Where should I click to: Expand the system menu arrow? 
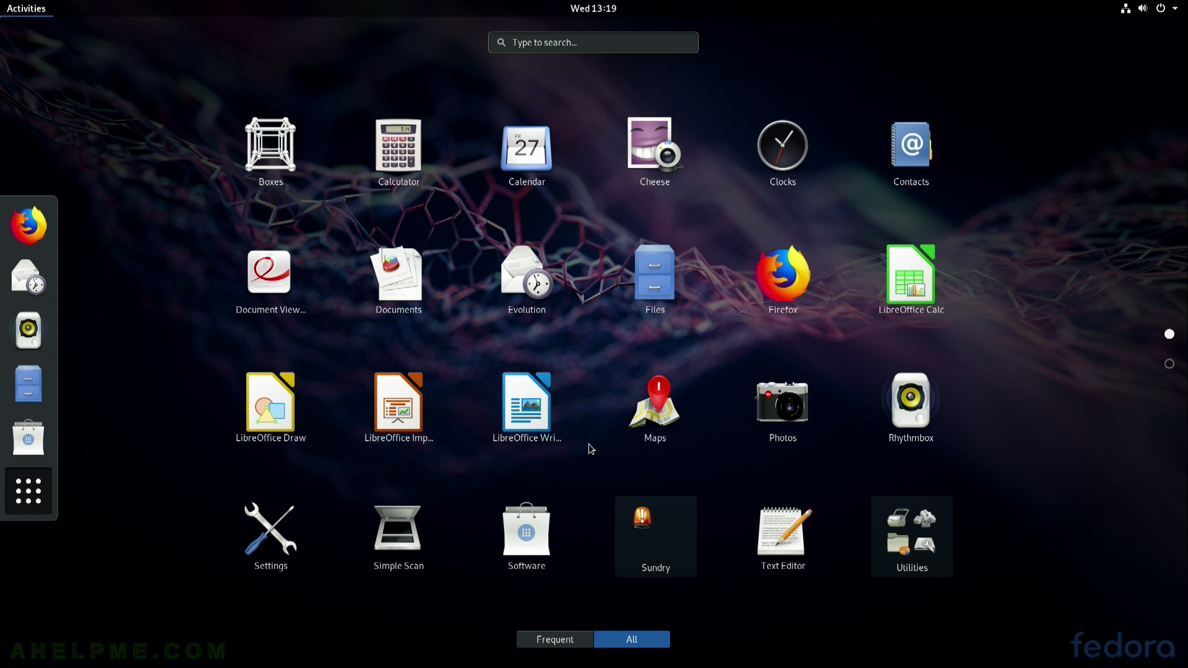(x=1175, y=8)
